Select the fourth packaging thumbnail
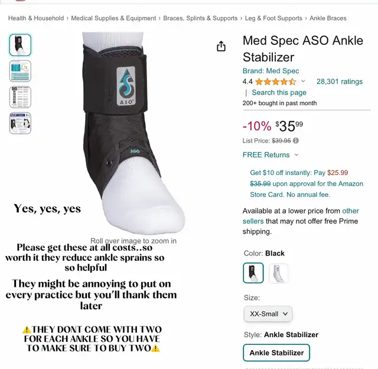378x369 pixels. pyautogui.click(x=20, y=124)
